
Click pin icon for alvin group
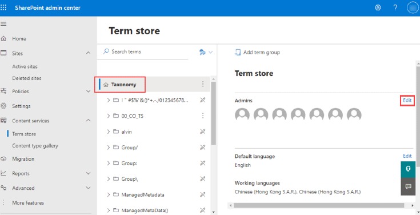pos(203,132)
